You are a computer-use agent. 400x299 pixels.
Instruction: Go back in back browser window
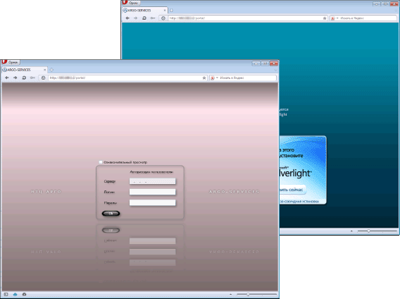tap(127, 18)
